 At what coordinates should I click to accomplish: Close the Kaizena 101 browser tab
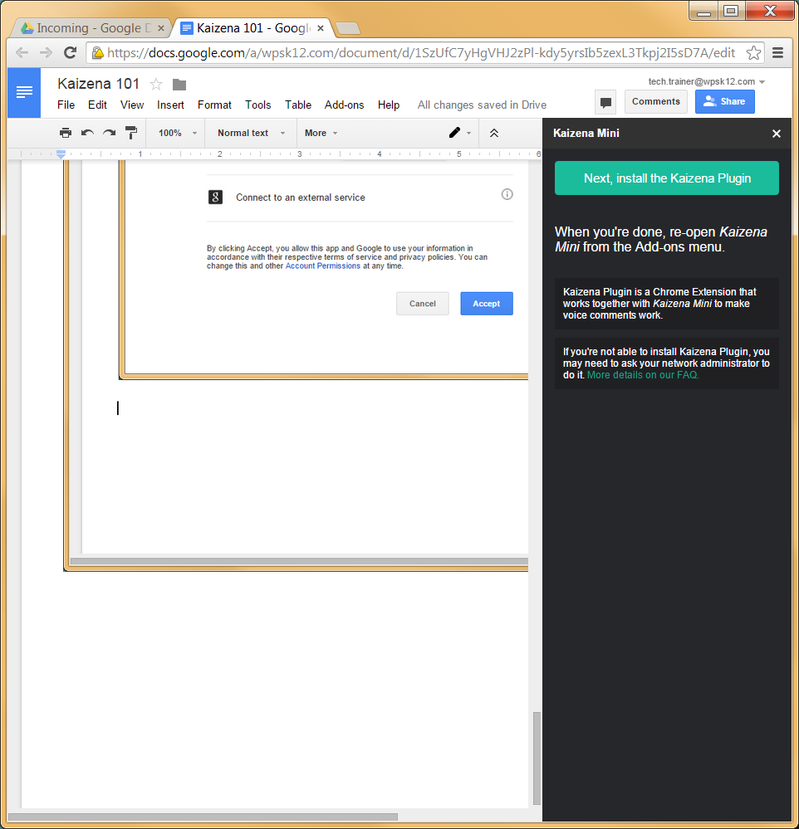point(320,28)
